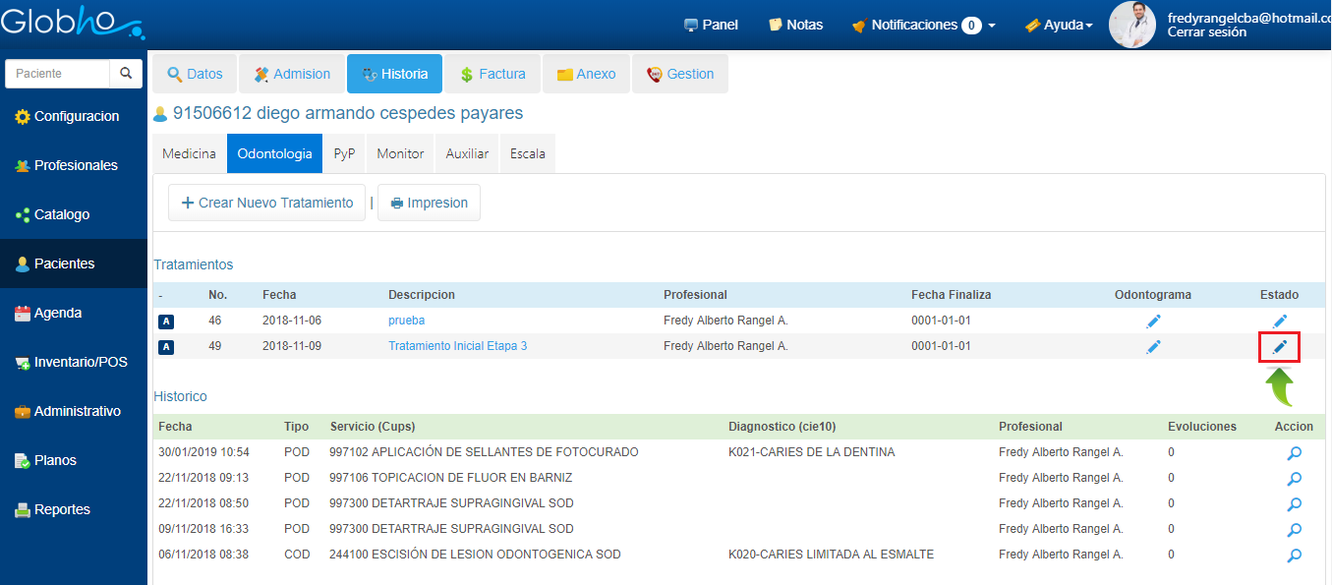Click the doctor profile avatar

point(1132,25)
